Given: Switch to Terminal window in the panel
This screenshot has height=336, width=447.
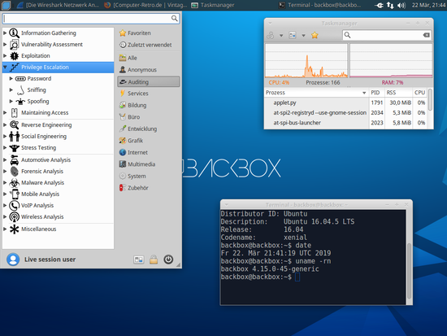Looking at the screenshot, I should [320, 5].
